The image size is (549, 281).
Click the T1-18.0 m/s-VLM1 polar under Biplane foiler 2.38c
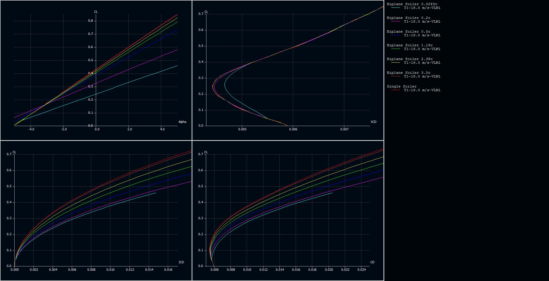[x=422, y=63]
